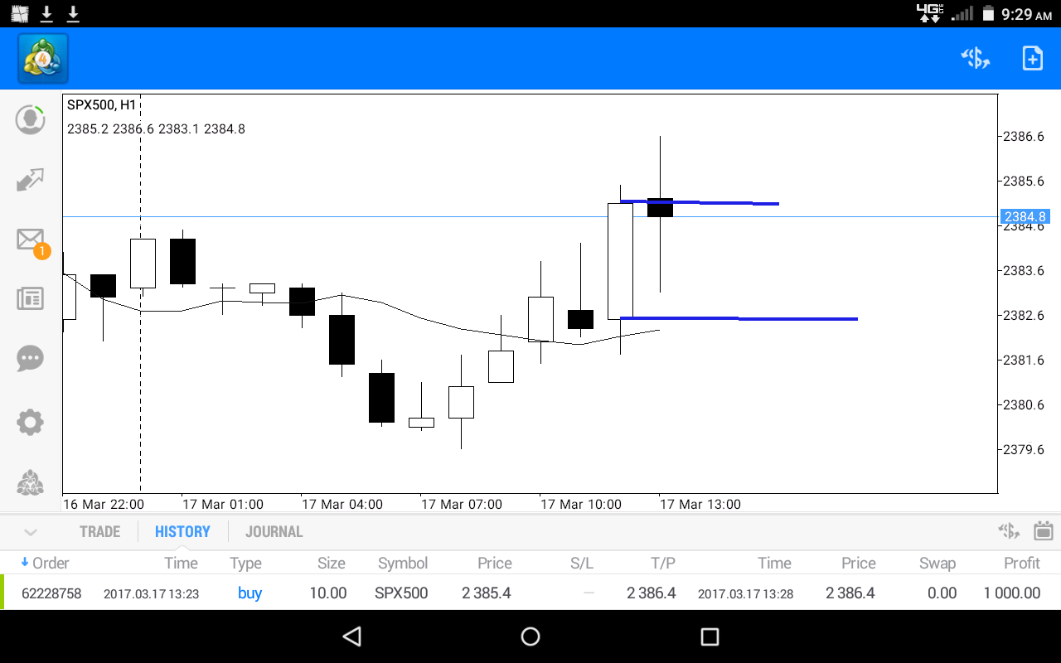The width and height of the screenshot is (1061, 663).
Task: Tap the community icon at sidebar bottom
Action: [31, 482]
